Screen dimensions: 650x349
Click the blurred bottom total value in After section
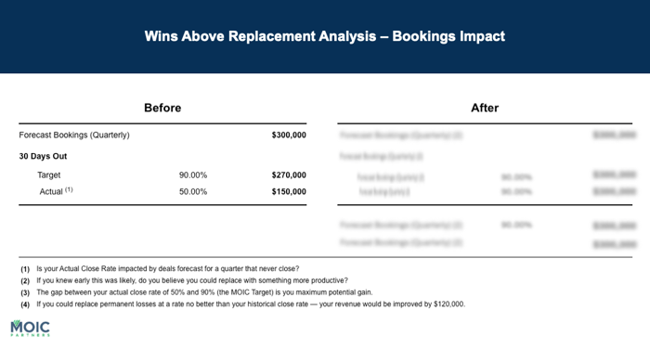coord(615,244)
